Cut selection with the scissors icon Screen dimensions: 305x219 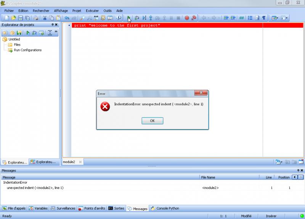(x=45, y=18)
